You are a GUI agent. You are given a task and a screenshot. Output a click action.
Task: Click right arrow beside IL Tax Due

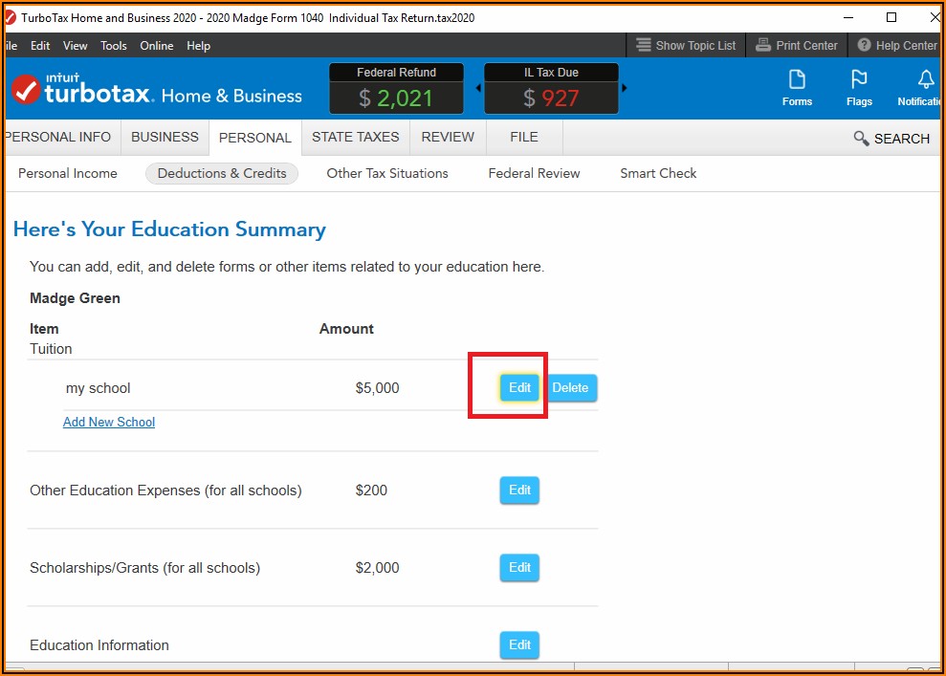[x=625, y=88]
